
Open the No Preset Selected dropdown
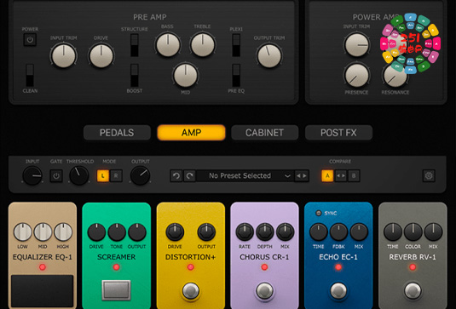pos(245,175)
